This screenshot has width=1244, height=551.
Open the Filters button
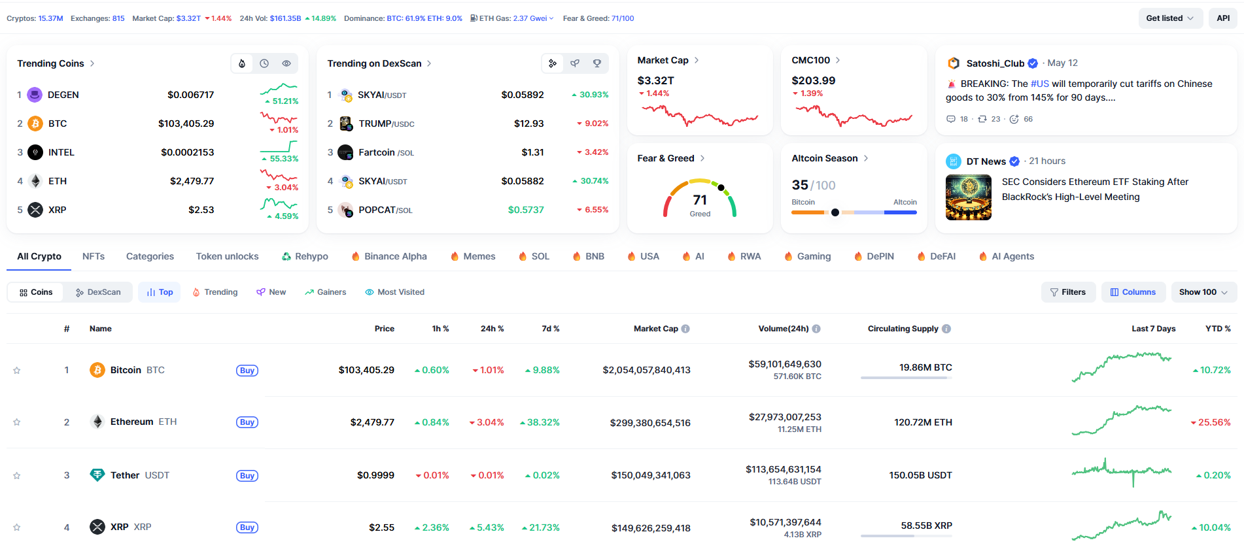click(x=1067, y=292)
